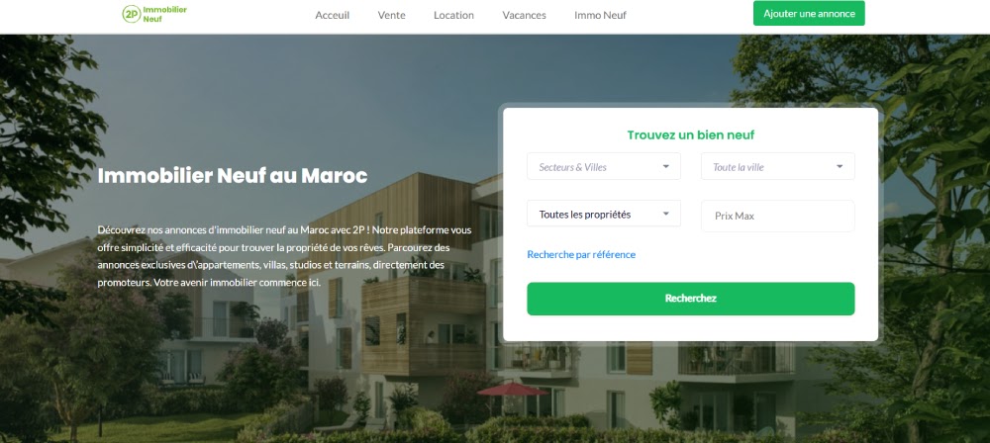
Task: Click the 2P Immobilier Neuf logo
Action: coord(154,14)
